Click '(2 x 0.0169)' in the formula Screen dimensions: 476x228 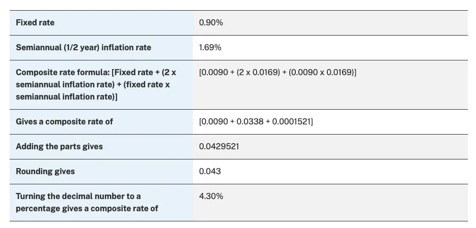pos(259,73)
